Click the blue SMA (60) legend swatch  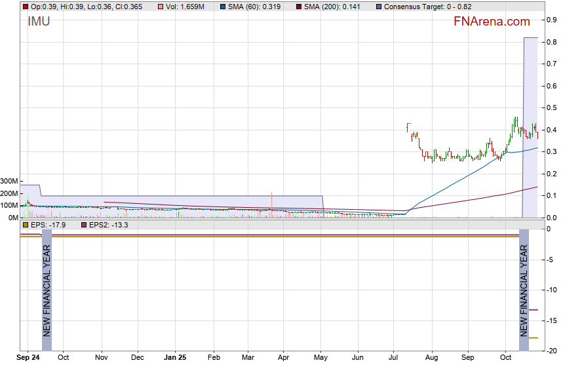[x=222, y=7]
